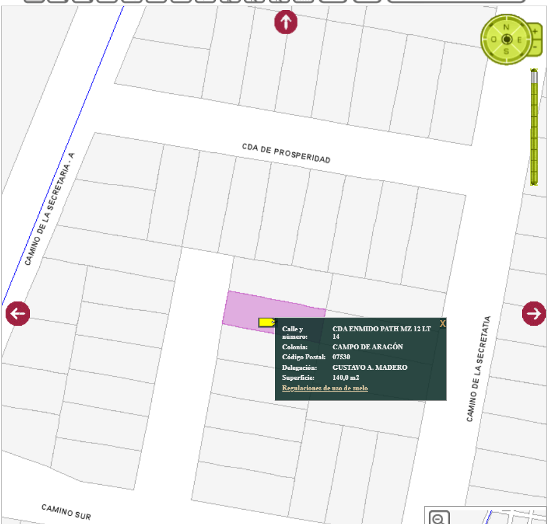This screenshot has width=552, height=524.
Task: Pan the map east with the right arrow
Action: [x=534, y=313]
